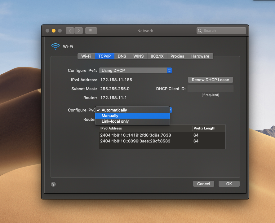Image resolution: width=275 pixels, height=223 pixels.
Task: Open the Configure IPv4 dropdown
Action: pos(135,71)
